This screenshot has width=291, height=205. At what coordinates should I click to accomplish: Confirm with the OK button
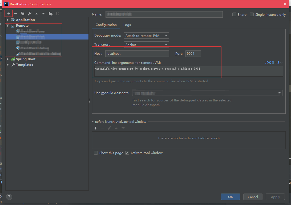(x=231, y=197)
